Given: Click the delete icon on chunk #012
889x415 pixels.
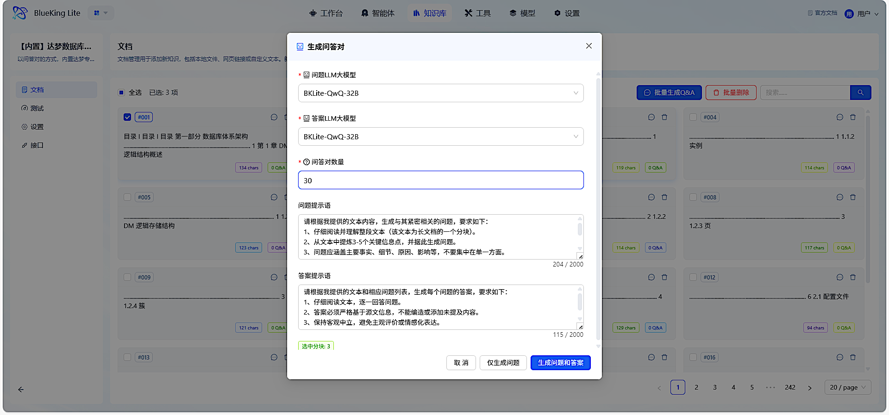Looking at the screenshot, I should pyautogui.click(x=853, y=278).
